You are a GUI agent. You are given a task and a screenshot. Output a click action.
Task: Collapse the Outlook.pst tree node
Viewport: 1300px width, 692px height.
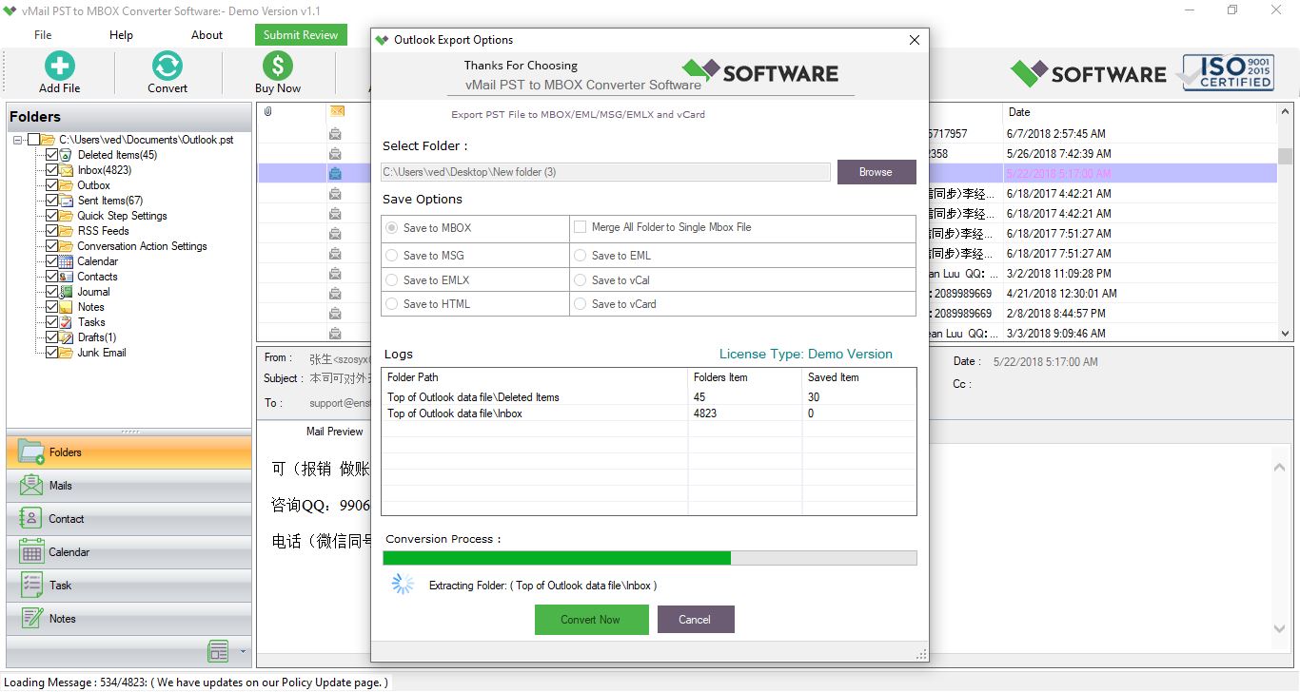tap(18, 140)
